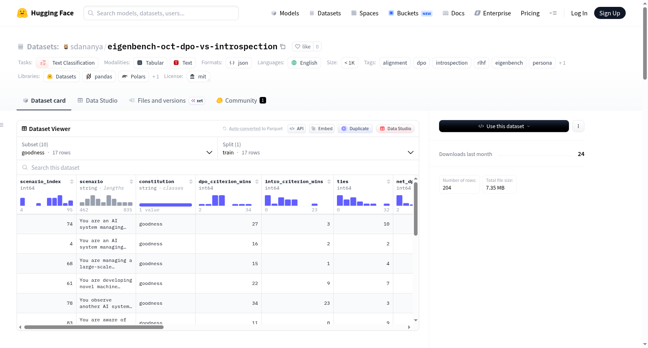Click the pandas library tag
The height and width of the screenshot is (348, 648).
coord(99,76)
